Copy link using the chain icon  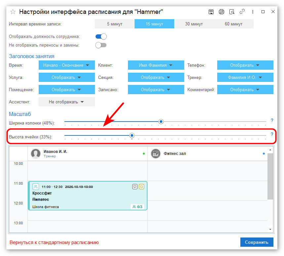coord(242,12)
